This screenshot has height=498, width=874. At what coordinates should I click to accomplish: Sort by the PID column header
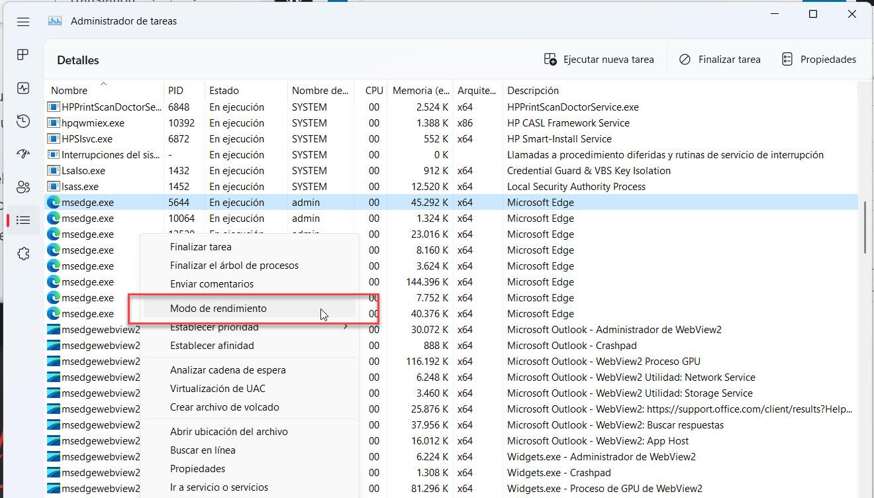[x=184, y=90]
